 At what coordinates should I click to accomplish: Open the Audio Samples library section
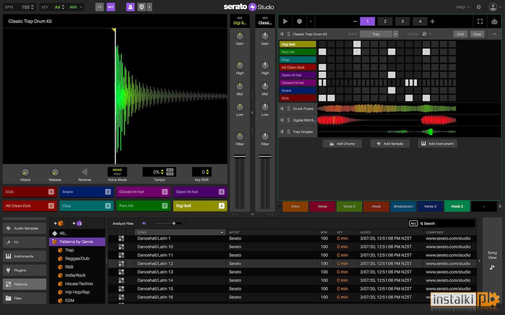(25, 228)
